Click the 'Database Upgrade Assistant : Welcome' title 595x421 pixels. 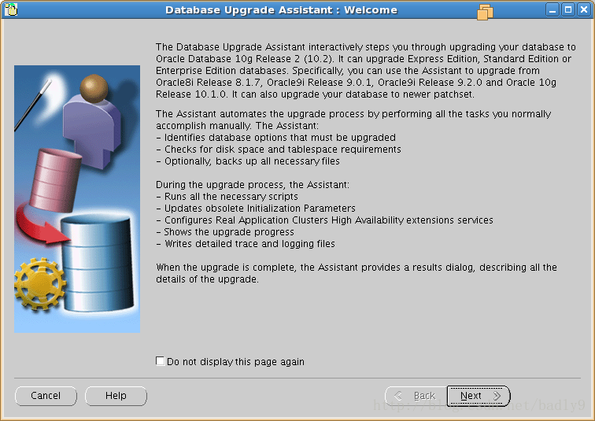(x=281, y=10)
